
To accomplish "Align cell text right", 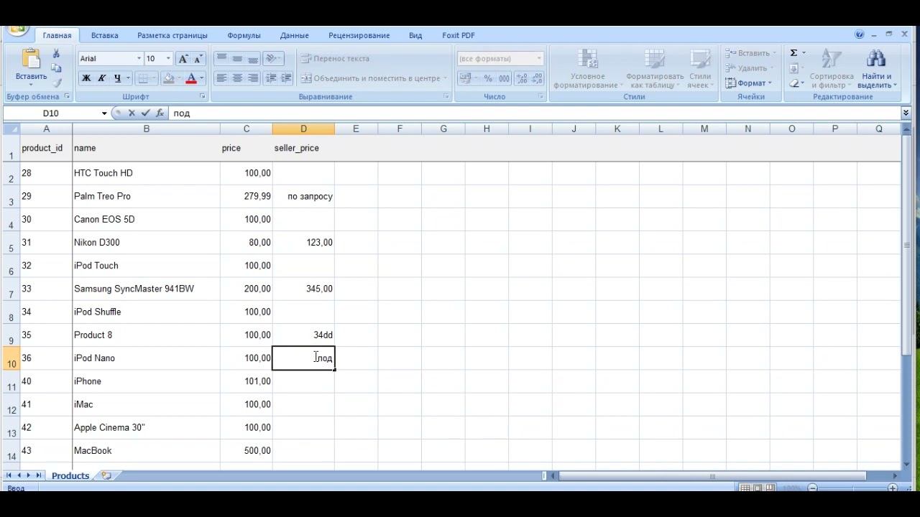I will click(253, 78).
